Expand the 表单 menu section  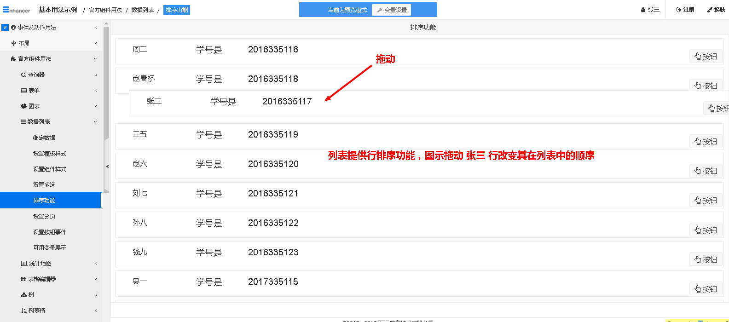point(96,91)
